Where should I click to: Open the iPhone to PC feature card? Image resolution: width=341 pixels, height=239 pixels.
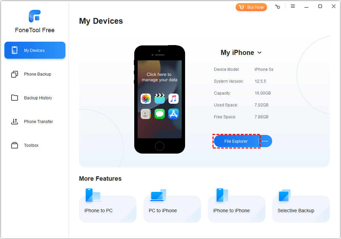(108, 205)
